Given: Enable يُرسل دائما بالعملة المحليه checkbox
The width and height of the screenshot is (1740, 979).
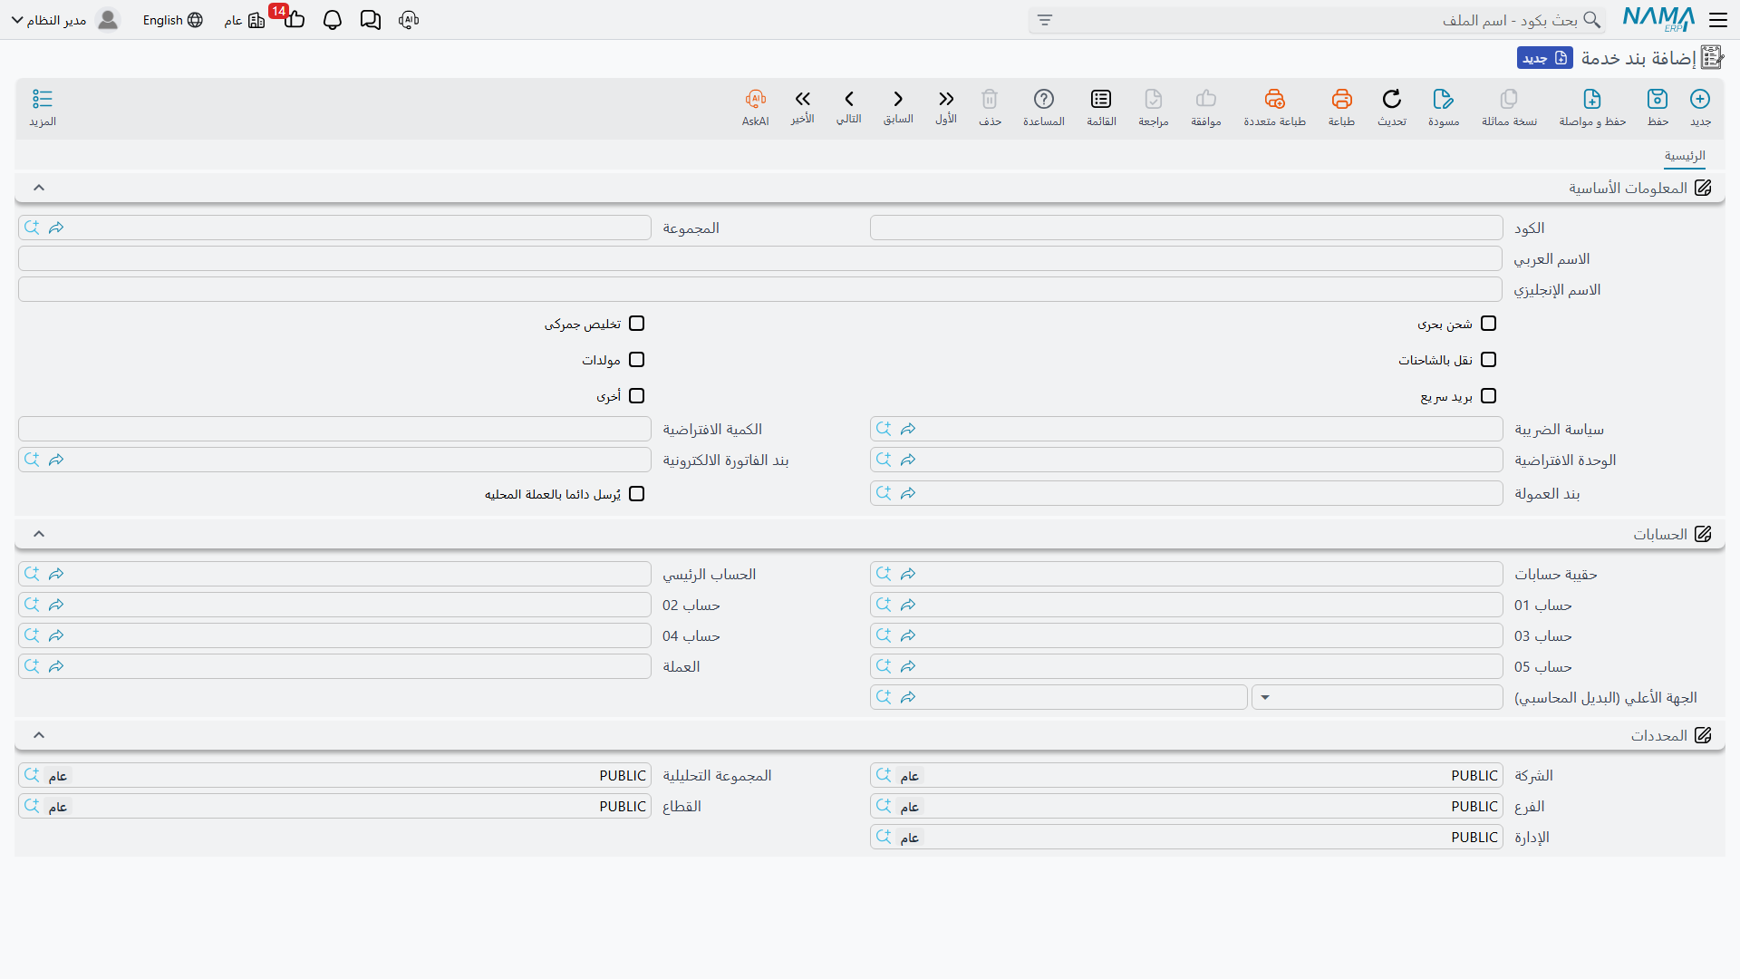Looking at the screenshot, I should click(x=636, y=494).
